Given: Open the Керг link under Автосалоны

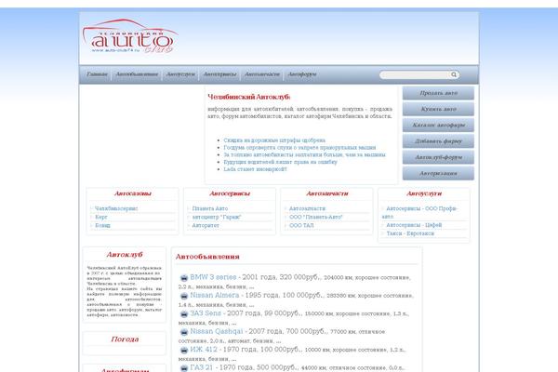Looking at the screenshot, I should coord(101,217).
